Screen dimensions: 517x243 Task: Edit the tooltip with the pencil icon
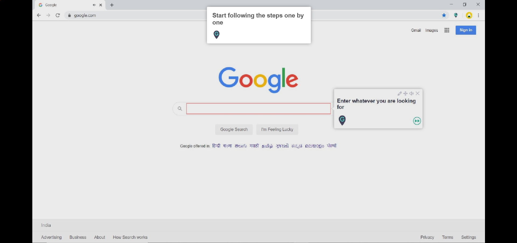pyautogui.click(x=400, y=94)
